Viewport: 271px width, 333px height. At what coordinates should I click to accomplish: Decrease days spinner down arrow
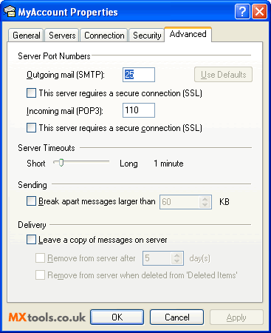(176, 261)
